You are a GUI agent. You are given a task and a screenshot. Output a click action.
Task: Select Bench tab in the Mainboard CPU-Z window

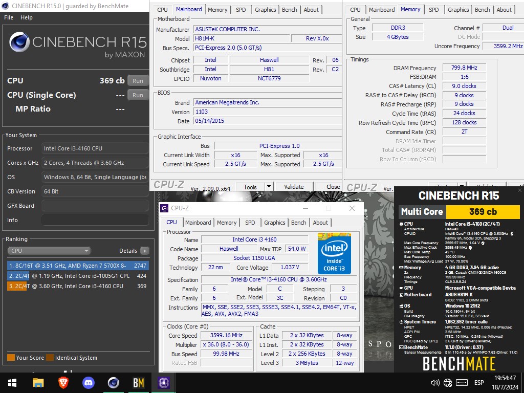coord(290,10)
